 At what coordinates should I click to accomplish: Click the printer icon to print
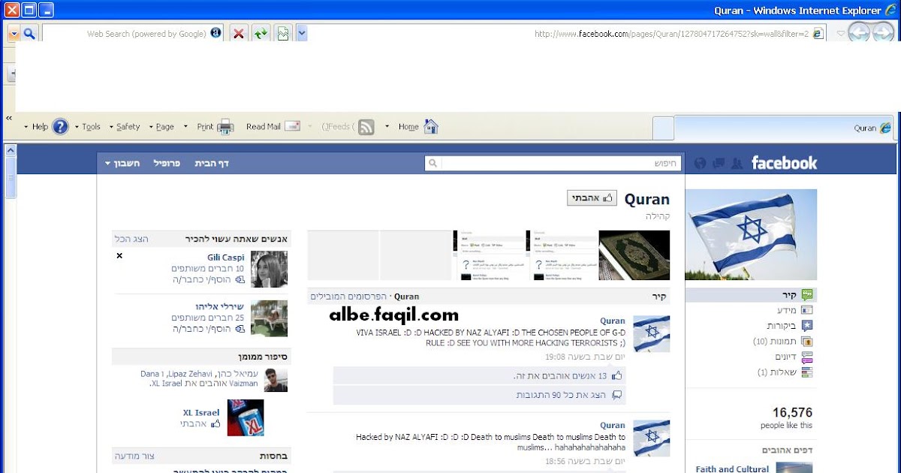pyautogui.click(x=225, y=127)
